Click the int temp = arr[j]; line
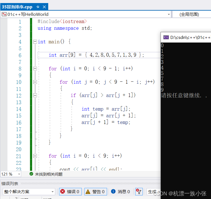This screenshot has width=211, height=199. coord(106,109)
